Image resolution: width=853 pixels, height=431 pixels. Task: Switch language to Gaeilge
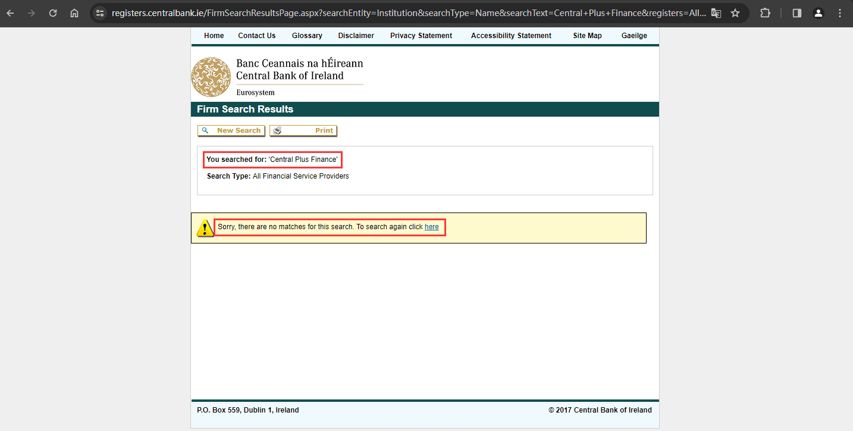[634, 36]
